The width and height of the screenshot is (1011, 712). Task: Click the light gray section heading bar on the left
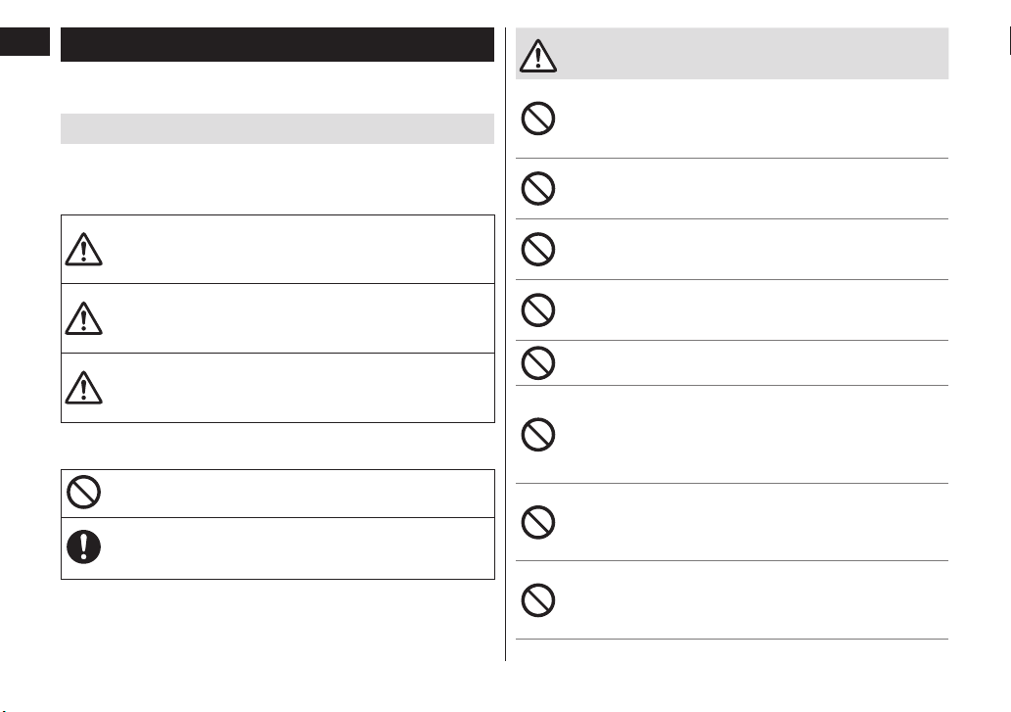click(277, 129)
